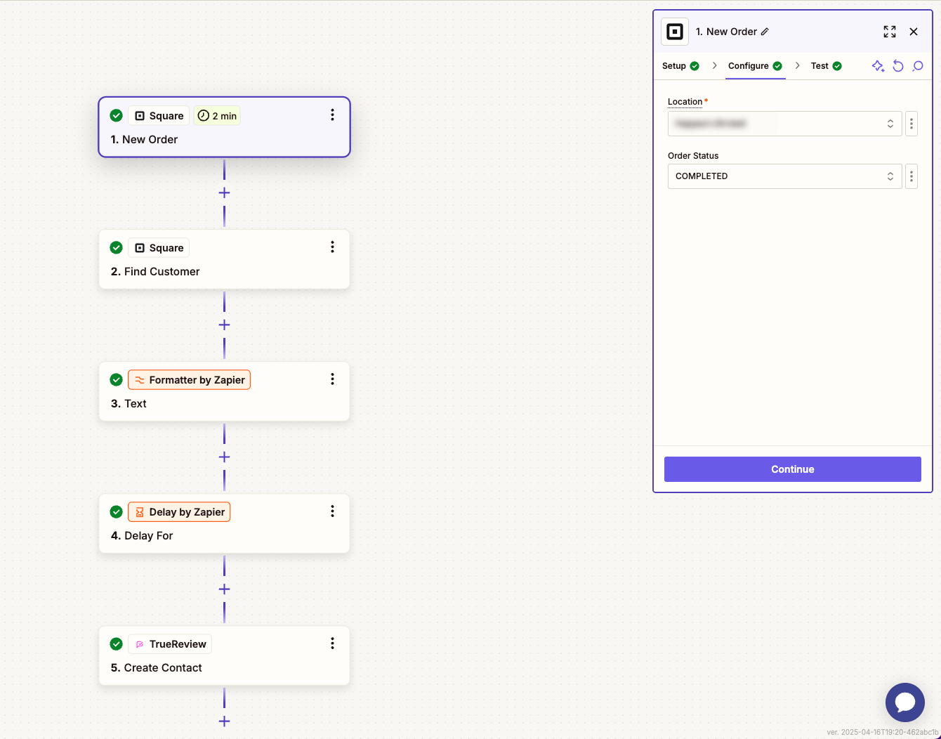Open the chat support bubble
The image size is (941, 739).
905,702
